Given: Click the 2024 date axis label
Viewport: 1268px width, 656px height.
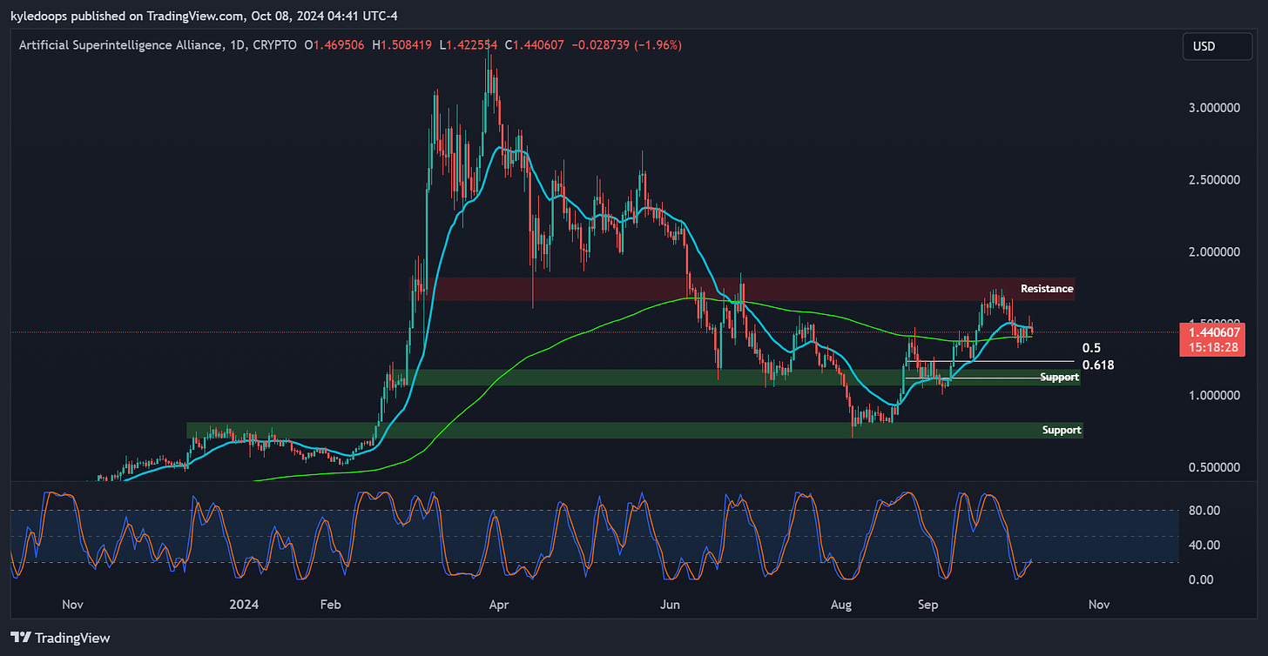Looking at the screenshot, I should click(244, 604).
